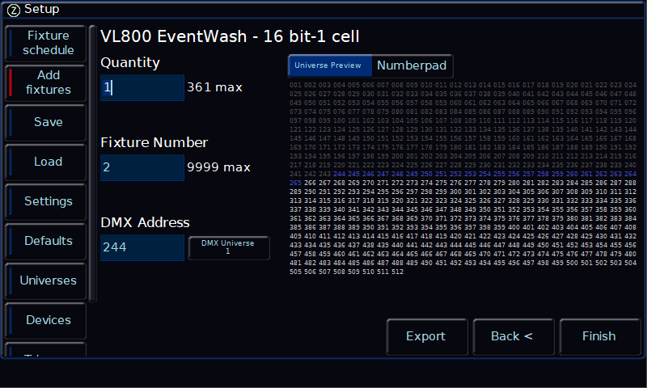Open the Load option in the sidebar

click(x=45, y=162)
